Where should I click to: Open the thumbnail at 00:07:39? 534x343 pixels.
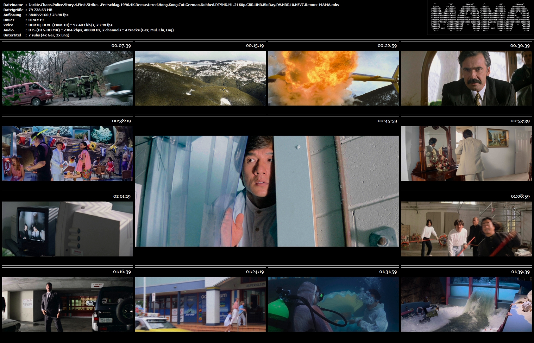pyautogui.click(x=67, y=78)
